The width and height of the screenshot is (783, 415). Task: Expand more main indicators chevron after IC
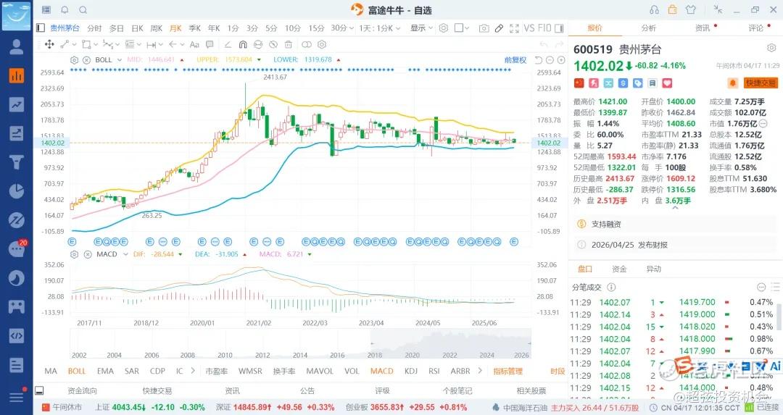[194, 371]
